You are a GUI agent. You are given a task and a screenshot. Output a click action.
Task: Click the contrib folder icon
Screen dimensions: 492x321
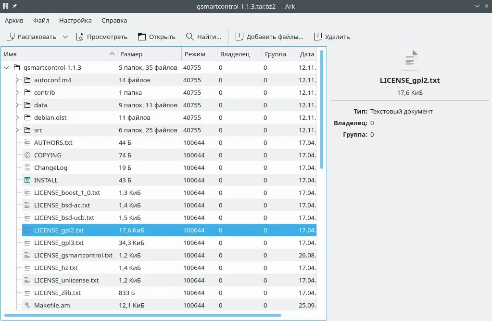point(27,93)
